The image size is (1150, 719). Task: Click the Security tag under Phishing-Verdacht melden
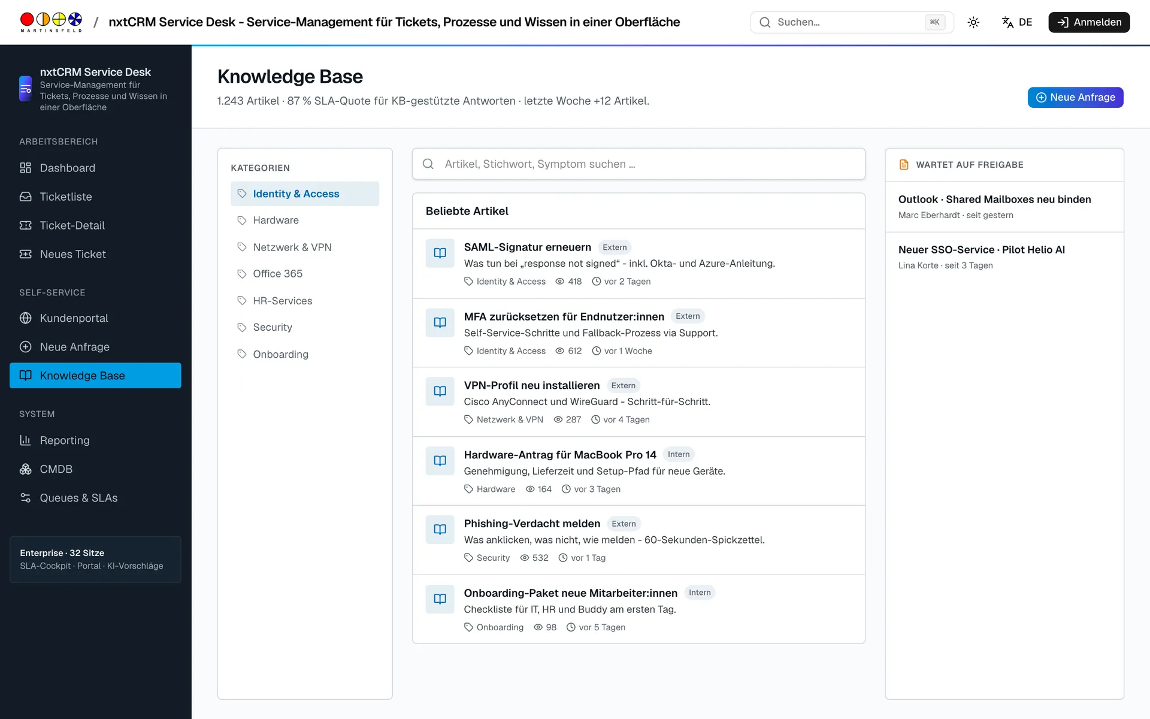(487, 558)
